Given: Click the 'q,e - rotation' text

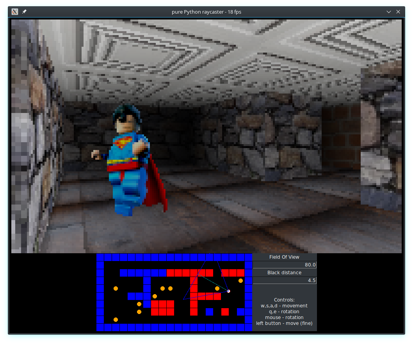Looking at the screenshot, I should (284, 311).
